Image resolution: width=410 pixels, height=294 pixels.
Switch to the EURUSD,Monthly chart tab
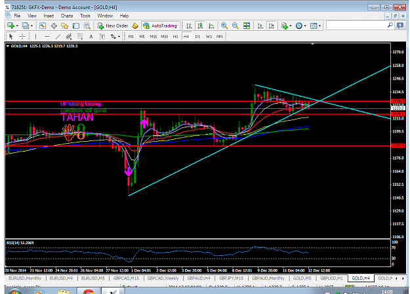pos(25,278)
